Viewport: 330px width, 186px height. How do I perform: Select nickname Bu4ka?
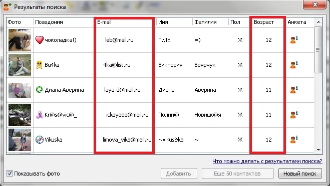click(52, 65)
